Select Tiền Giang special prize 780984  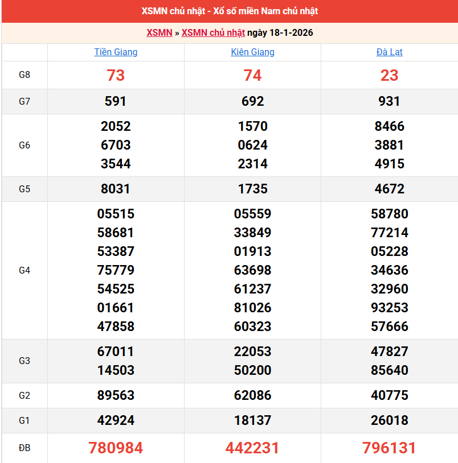tap(116, 448)
